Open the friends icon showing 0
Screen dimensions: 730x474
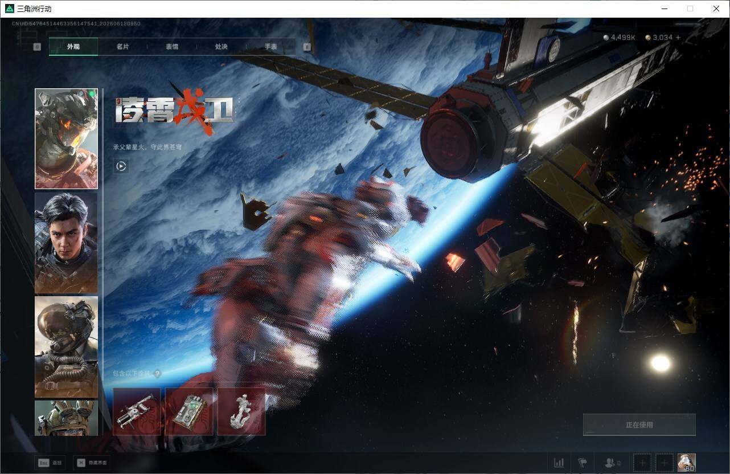[613, 463]
